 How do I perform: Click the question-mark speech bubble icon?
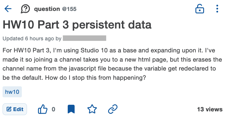pos(26,9)
